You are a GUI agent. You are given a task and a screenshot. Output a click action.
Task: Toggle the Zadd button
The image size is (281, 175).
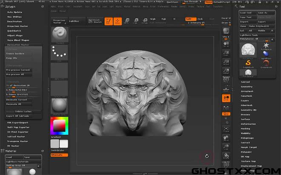(191, 19)
